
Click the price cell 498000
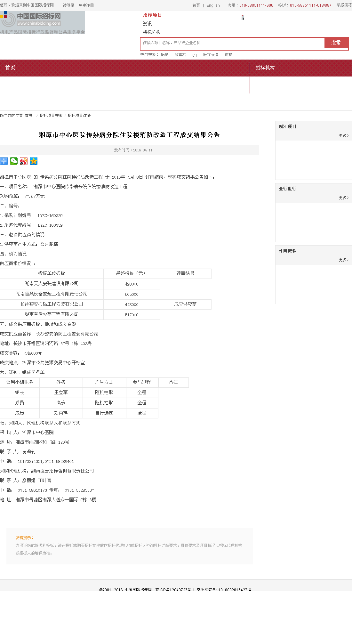pos(132,284)
